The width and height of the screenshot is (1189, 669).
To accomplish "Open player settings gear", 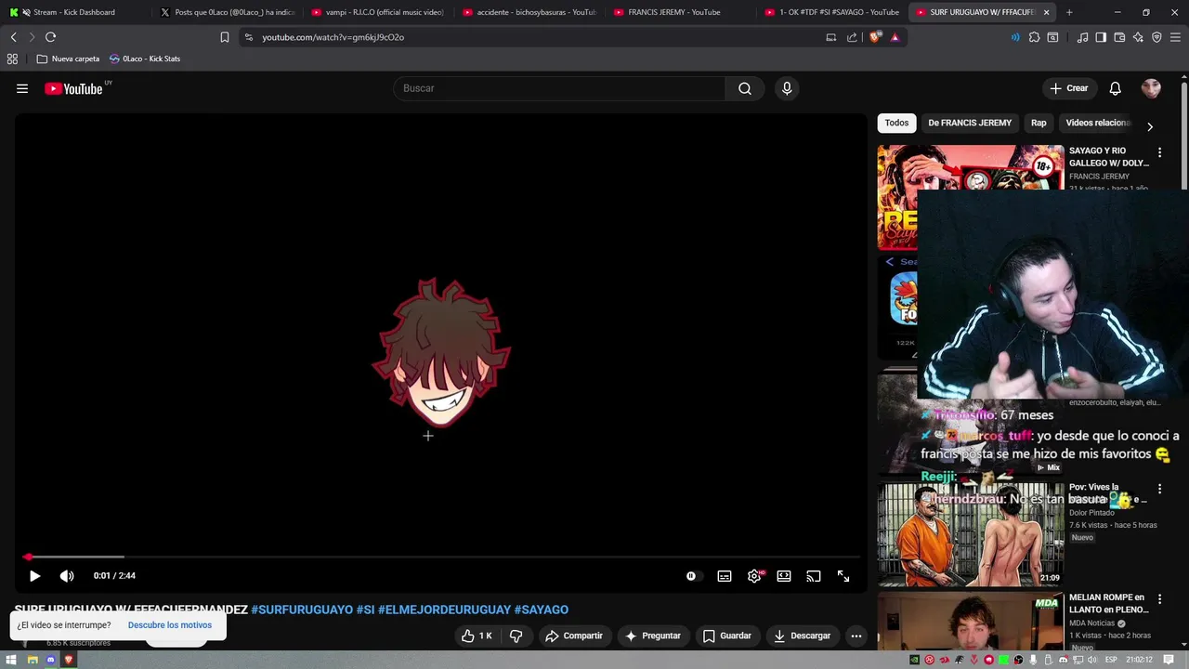I will pos(754,576).
